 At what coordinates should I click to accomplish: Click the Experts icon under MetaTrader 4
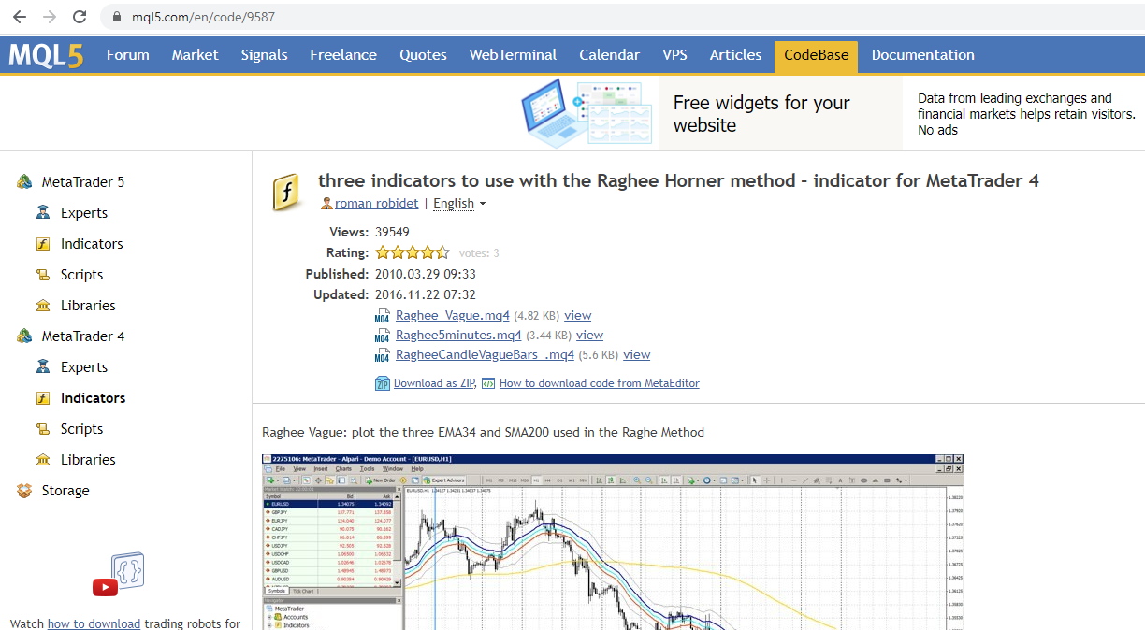(43, 366)
